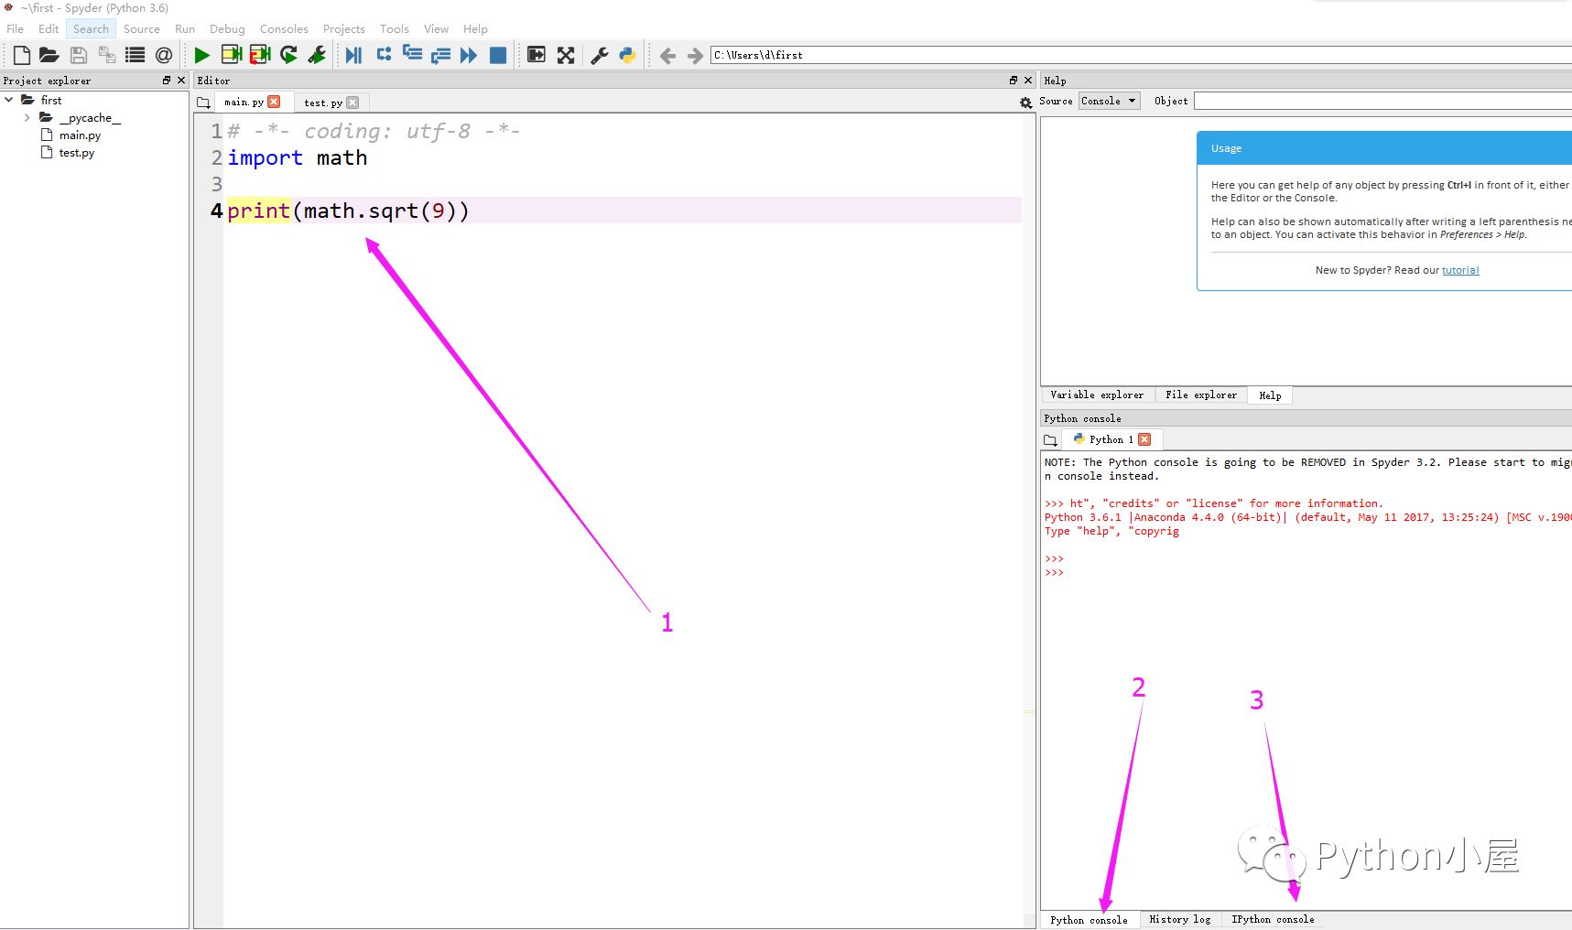
Task: Undock the Editor pane
Action: pos(1014,81)
